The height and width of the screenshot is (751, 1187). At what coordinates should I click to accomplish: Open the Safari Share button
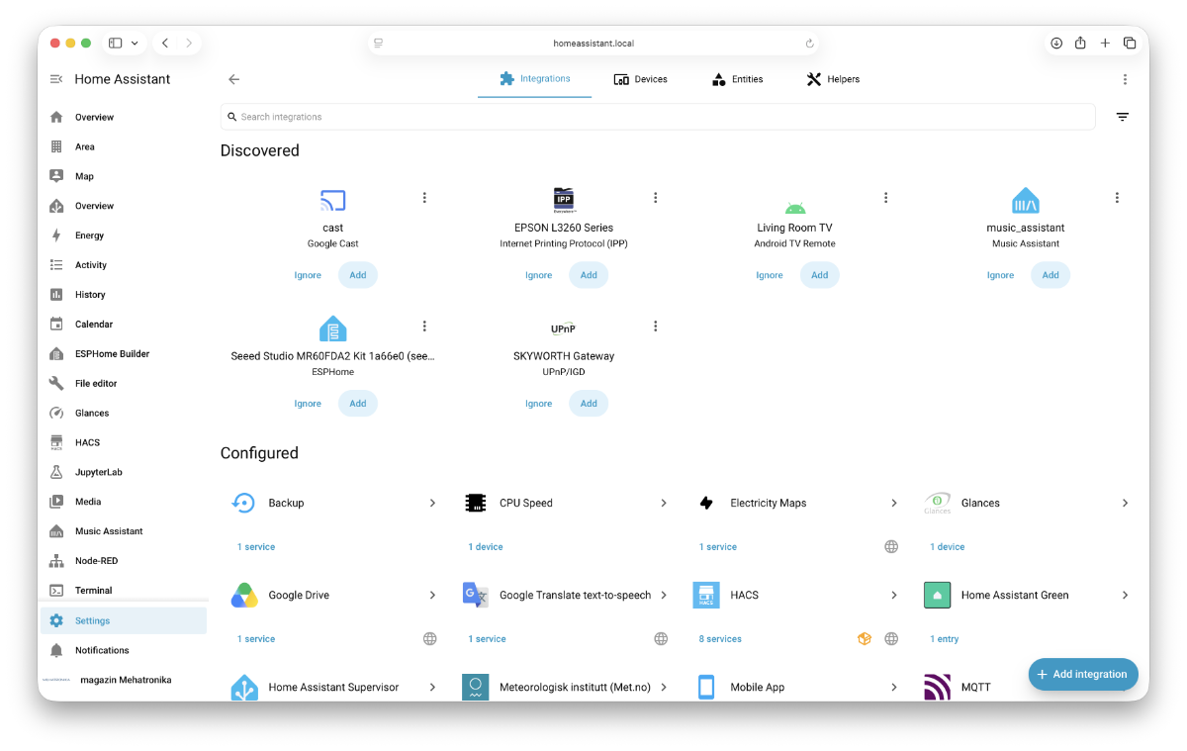pyautogui.click(x=1080, y=43)
